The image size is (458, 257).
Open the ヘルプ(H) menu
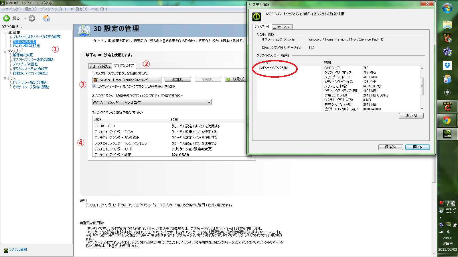(x=99, y=9)
